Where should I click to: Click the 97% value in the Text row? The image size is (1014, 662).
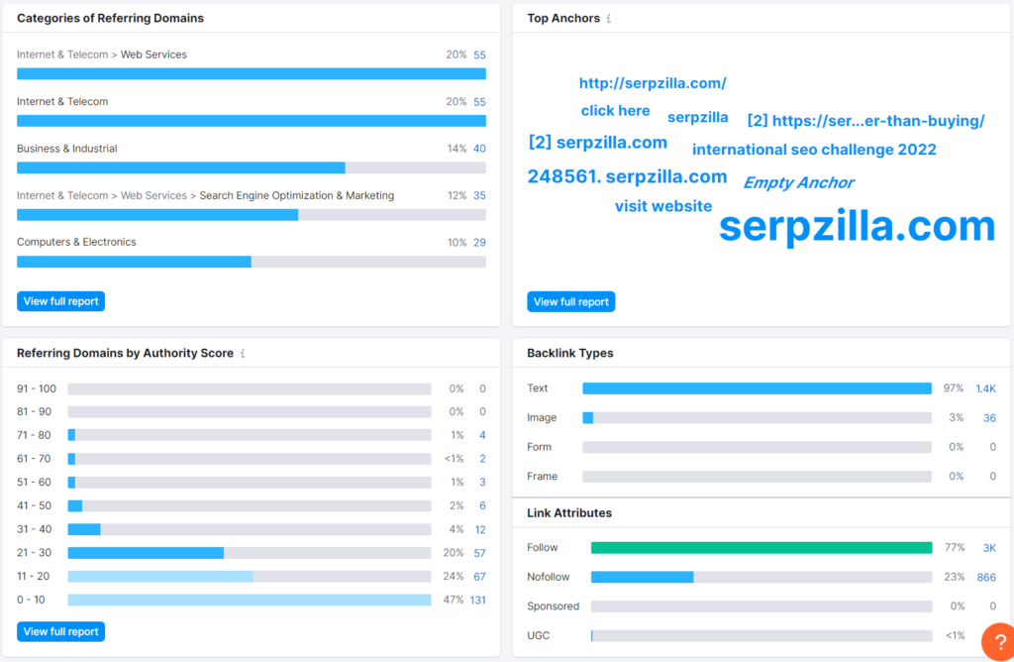954,388
